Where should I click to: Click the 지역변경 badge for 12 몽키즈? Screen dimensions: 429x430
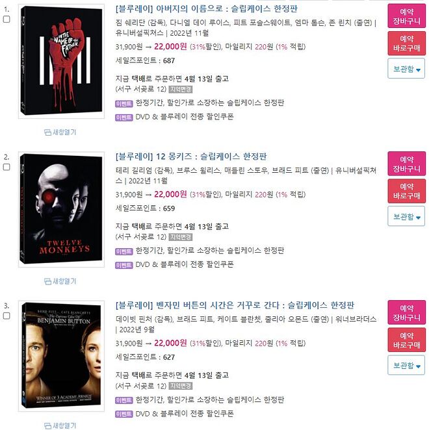tap(180, 237)
